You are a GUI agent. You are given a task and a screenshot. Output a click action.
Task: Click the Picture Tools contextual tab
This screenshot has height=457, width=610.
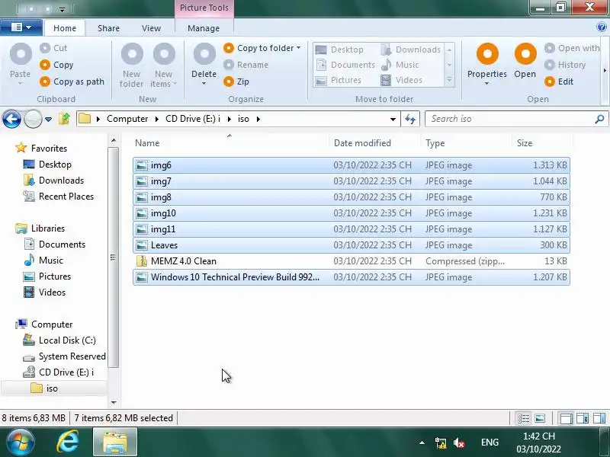[x=204, y=8]
